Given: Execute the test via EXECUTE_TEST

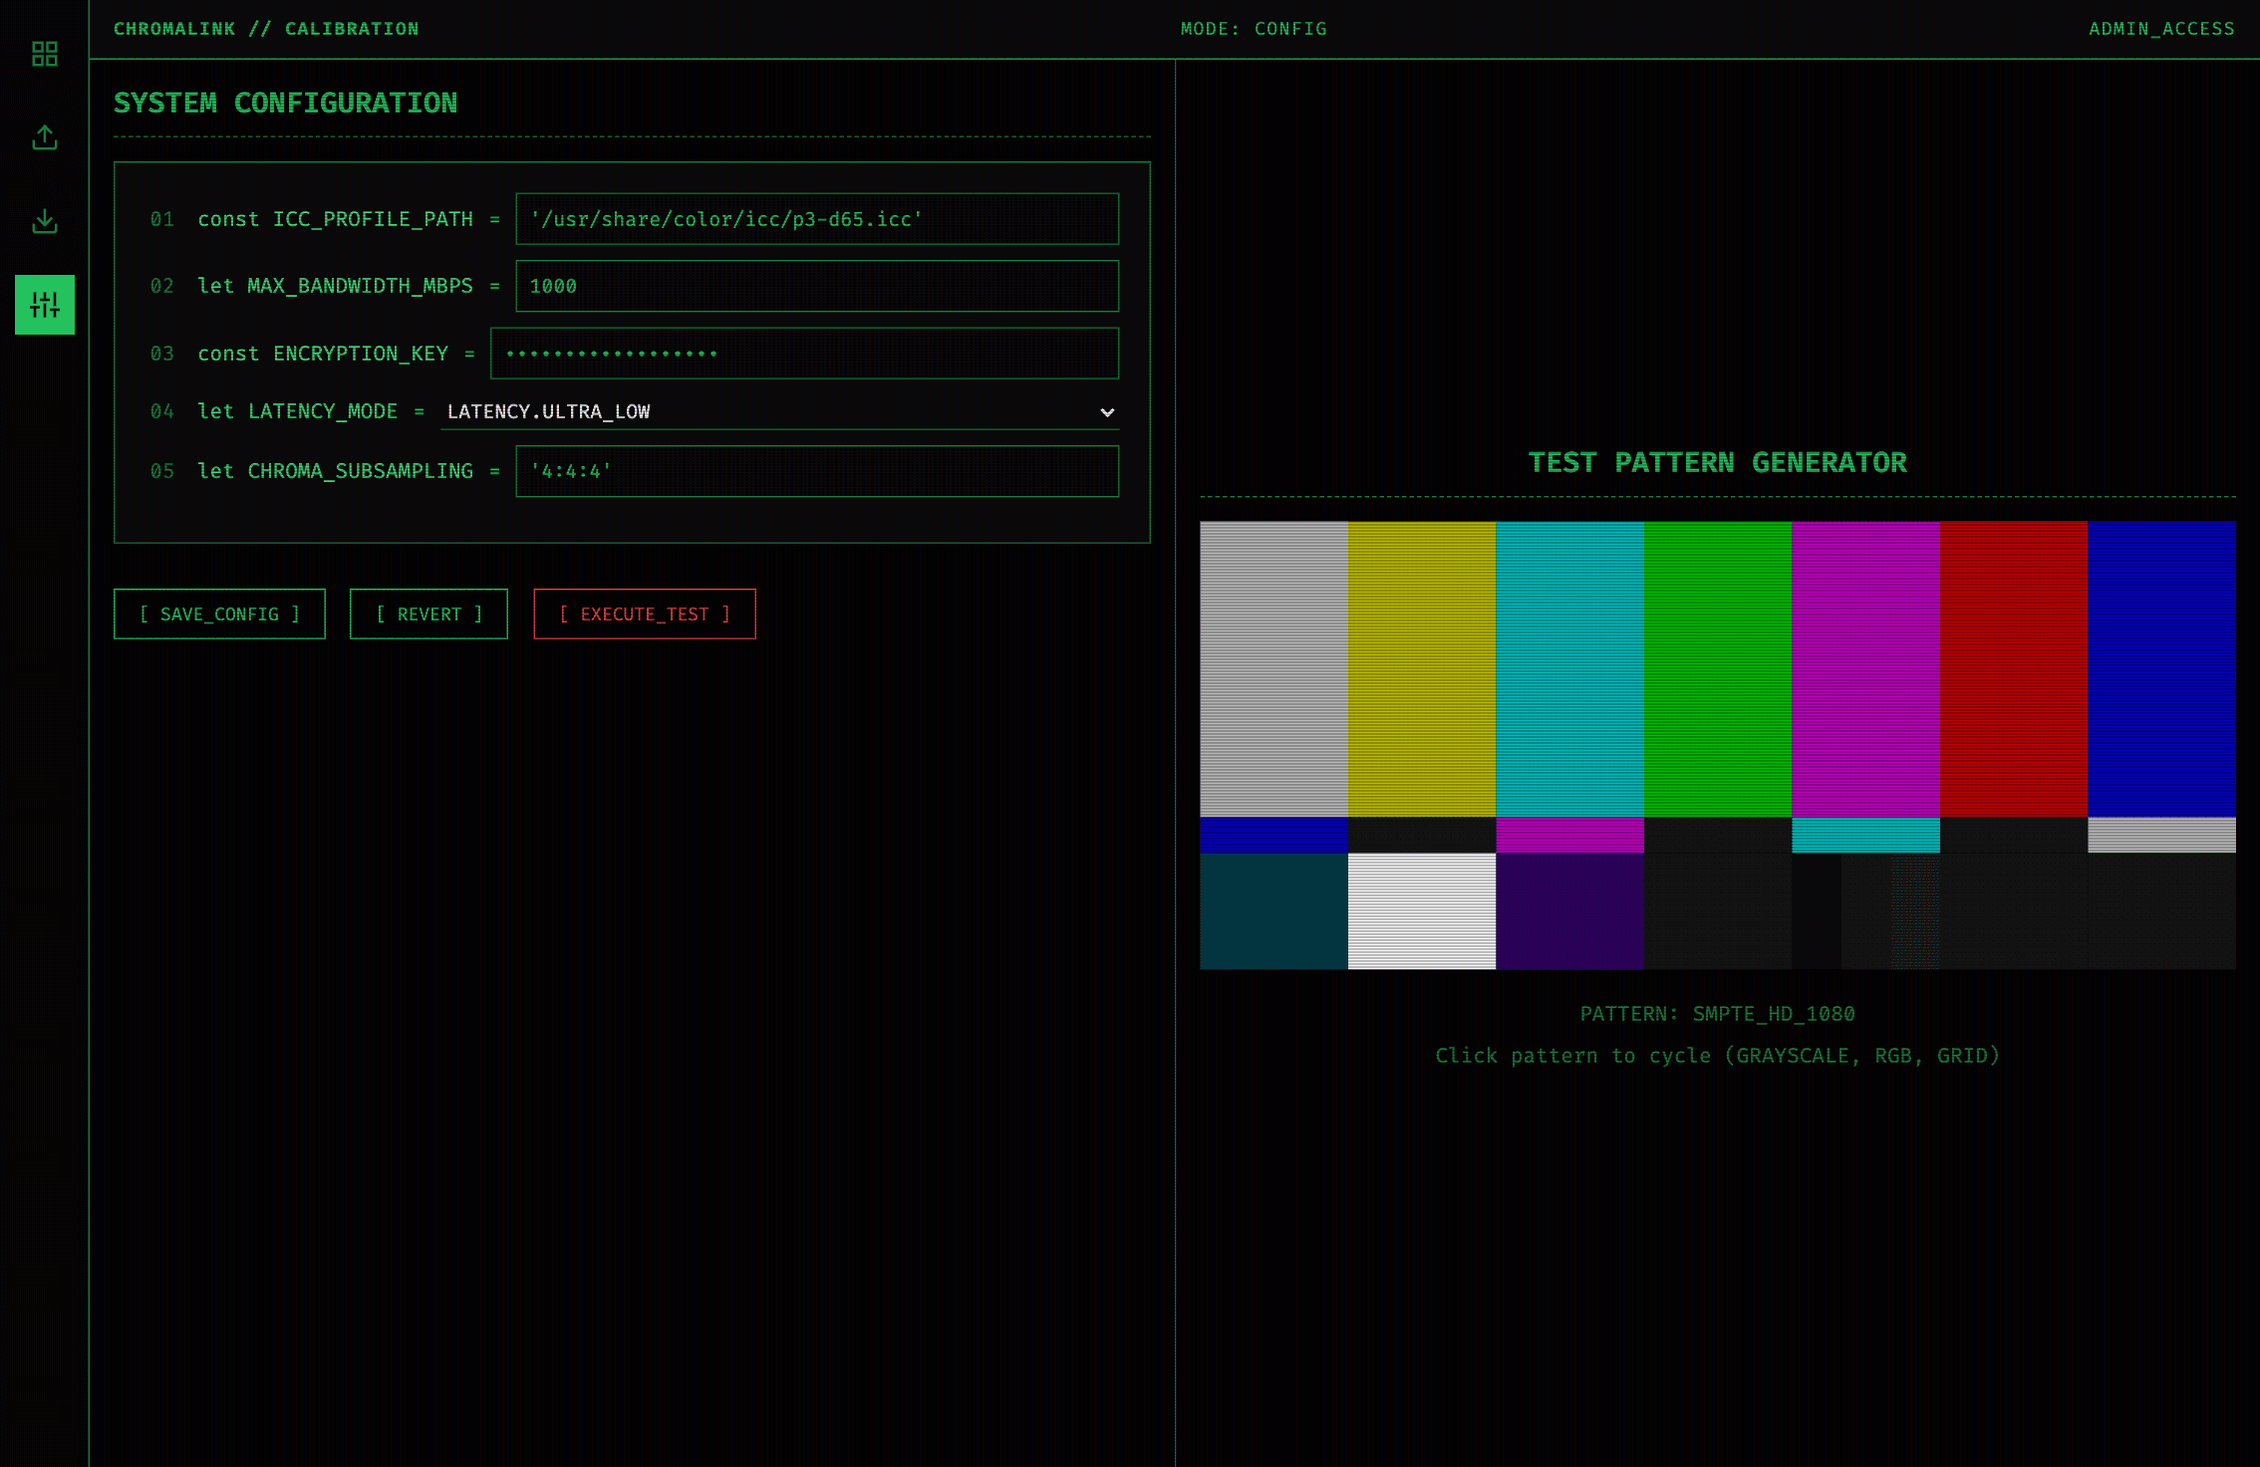Looking at the screenshot, I should 644,613.
